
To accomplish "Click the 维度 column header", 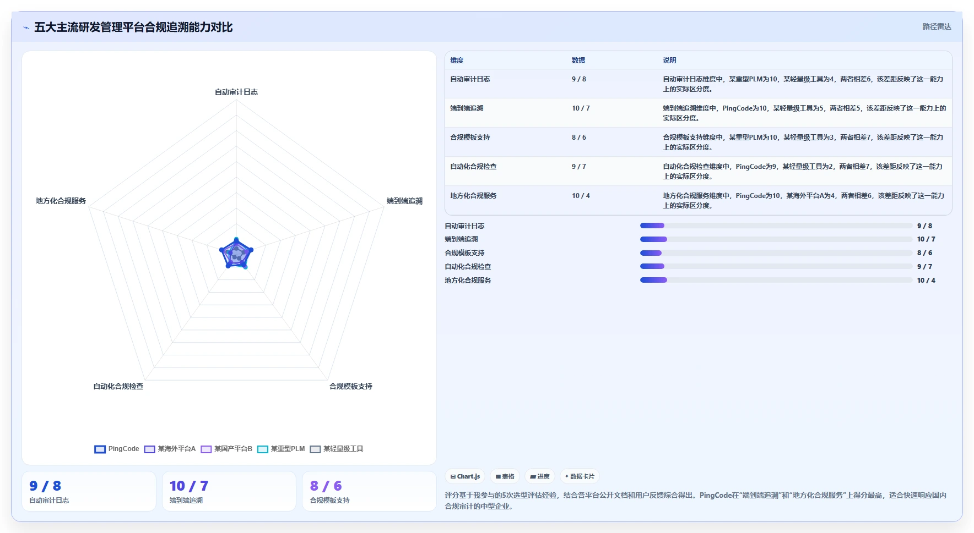I will coord(457,61).
